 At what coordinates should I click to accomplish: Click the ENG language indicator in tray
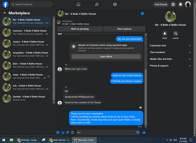pos(175,140)
